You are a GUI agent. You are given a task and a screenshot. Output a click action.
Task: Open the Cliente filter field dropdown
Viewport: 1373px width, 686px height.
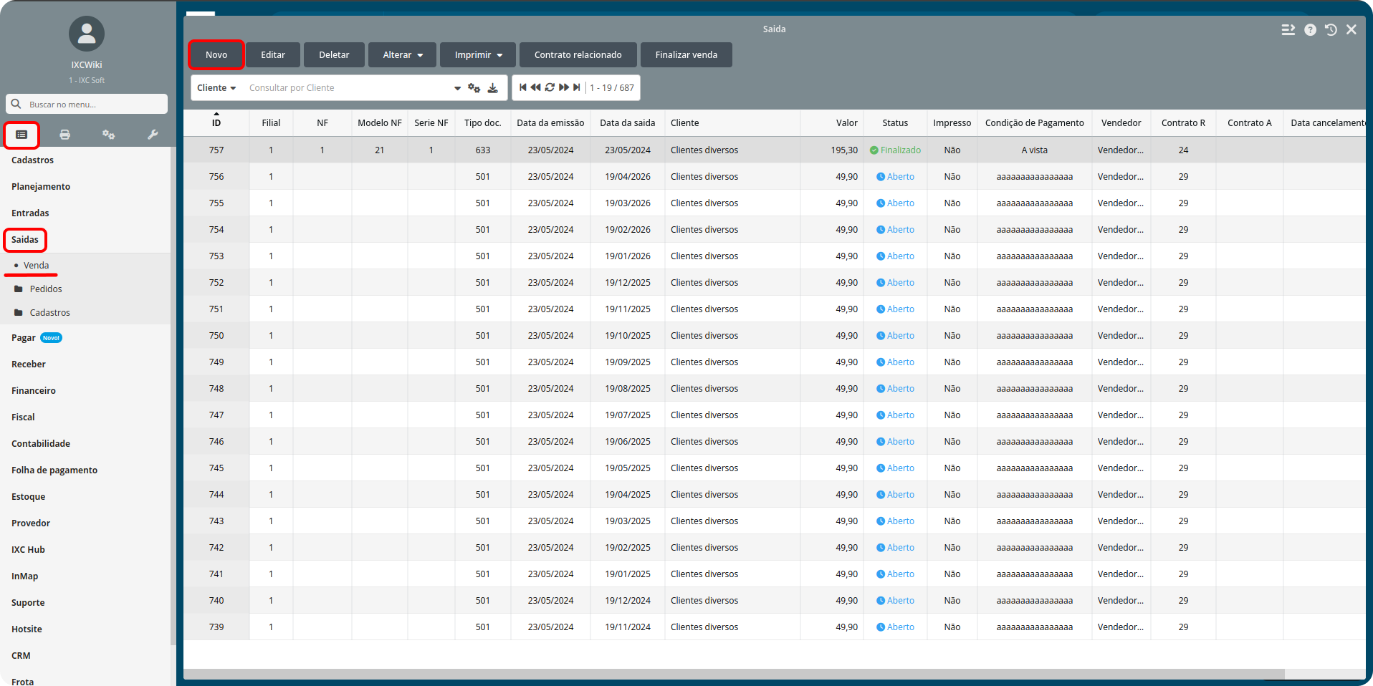point(216,87)
